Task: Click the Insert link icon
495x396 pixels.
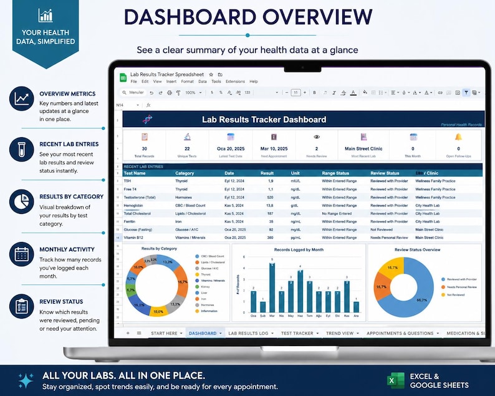Action: [x=440, y=92]
